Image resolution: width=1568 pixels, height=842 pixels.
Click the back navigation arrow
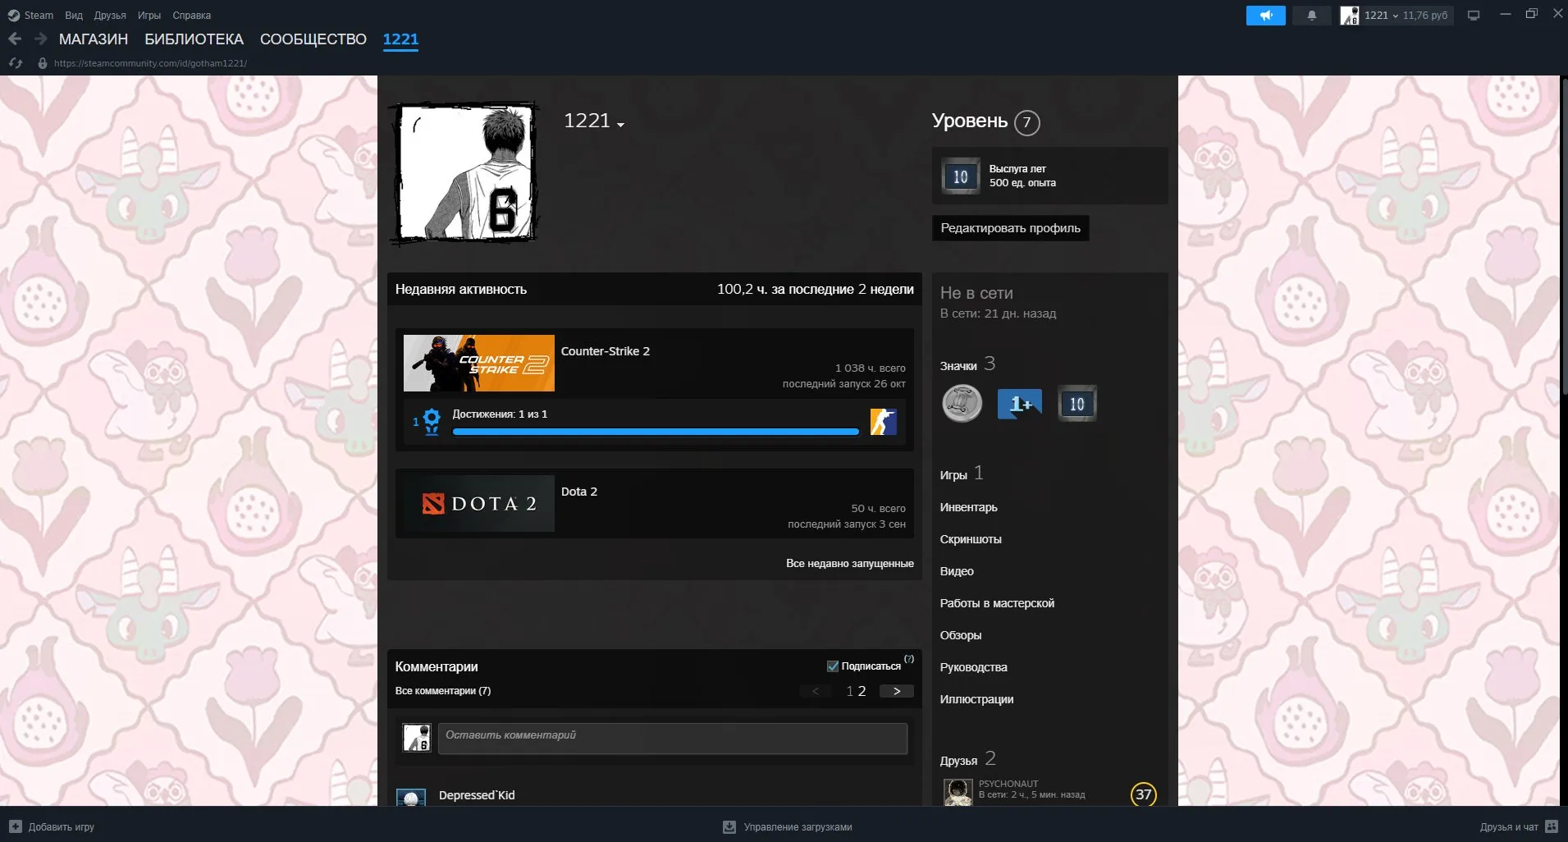pos(15,39)
